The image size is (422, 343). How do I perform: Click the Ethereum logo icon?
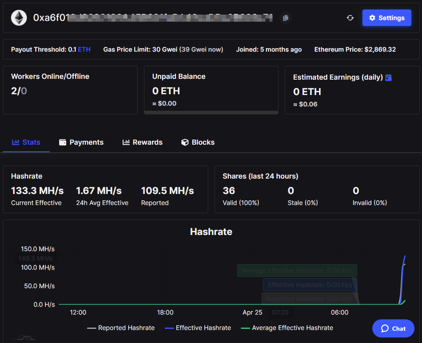[19, 18]
